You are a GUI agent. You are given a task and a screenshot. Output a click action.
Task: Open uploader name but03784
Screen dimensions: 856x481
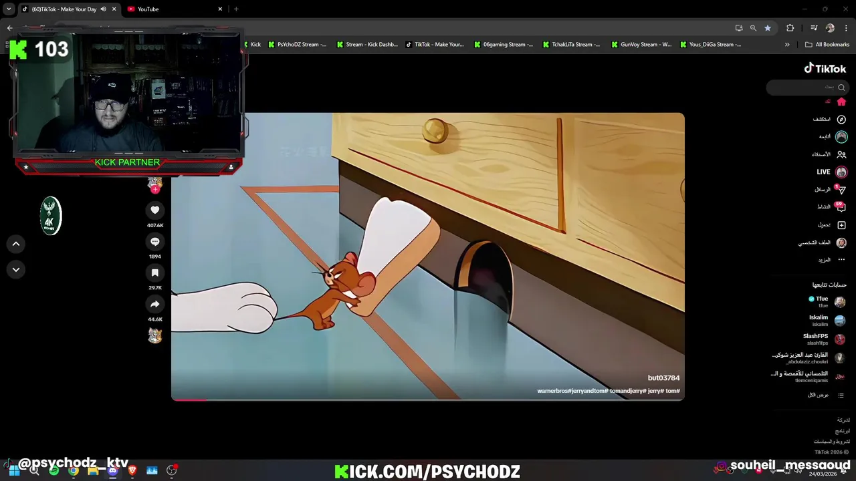pyautogui.click(x=663, y=378)
